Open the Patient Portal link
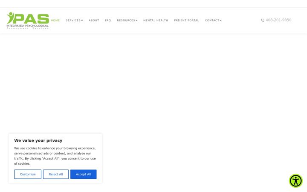Viewport: 307px width, 192px height. pyautogui.click(x=186, y=20)
